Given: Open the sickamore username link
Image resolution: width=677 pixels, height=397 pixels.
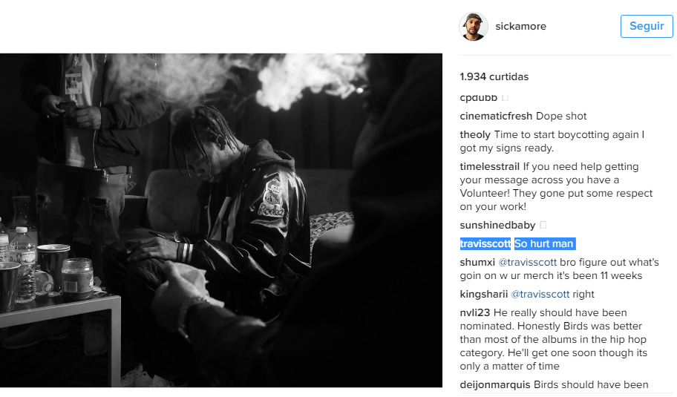Looking at the screenshot, I should coord(520,26).
